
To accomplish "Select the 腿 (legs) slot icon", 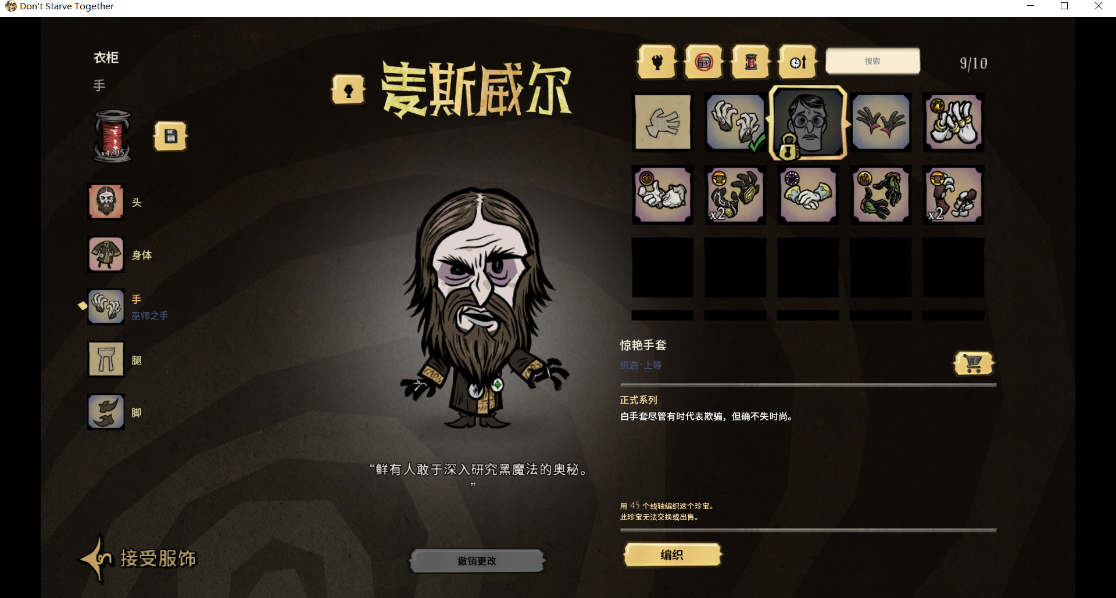I will point(106,359).
